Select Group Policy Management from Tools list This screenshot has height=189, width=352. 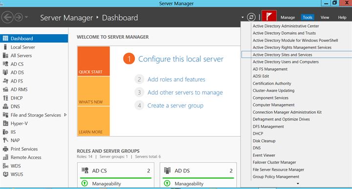(x=276, y=177)
